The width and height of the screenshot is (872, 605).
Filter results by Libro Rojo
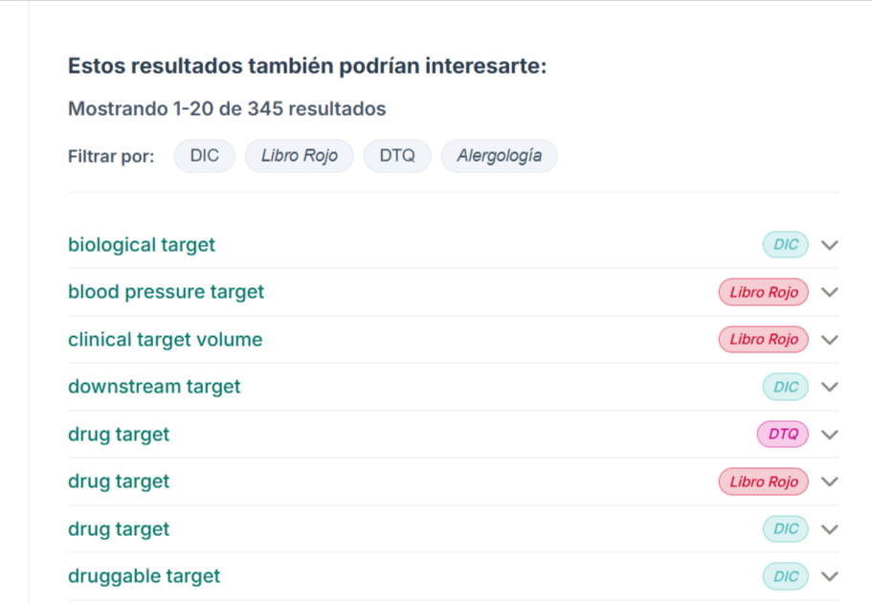click(299, 156)
